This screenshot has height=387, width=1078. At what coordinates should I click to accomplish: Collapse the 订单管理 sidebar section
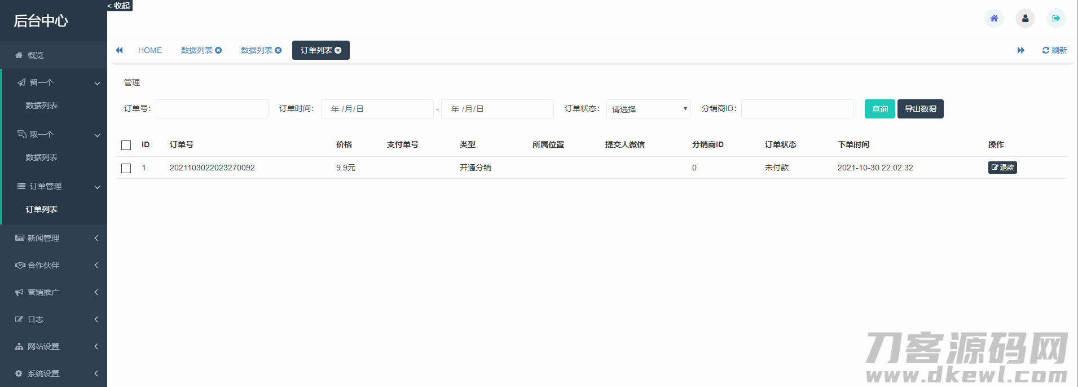54,186
